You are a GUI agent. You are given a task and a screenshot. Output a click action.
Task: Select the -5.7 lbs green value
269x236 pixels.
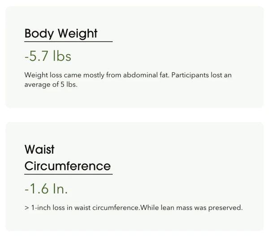coord(48,56)
